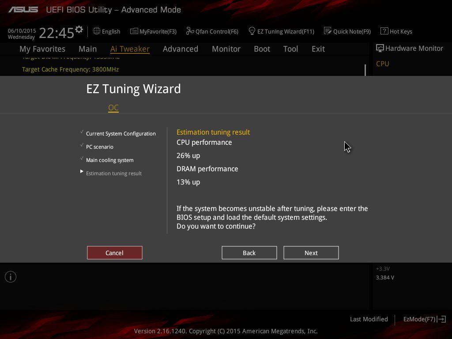Go to the Advanced tab
The height and width of the screenshot is (339, 452).
point(181,49)
